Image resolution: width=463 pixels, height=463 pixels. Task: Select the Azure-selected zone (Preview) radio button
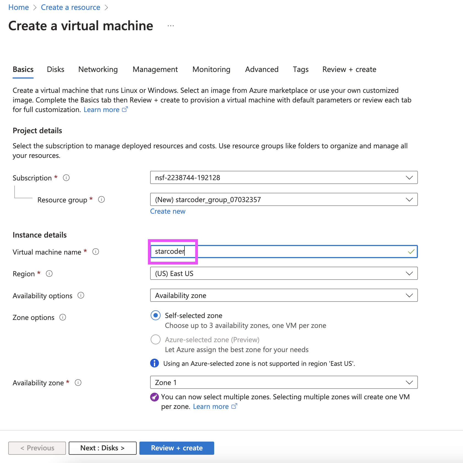156,339
